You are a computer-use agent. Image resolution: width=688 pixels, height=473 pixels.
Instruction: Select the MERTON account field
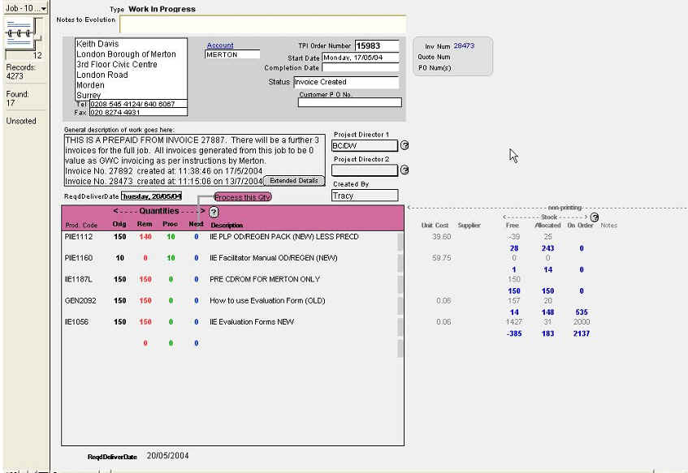tap(232, 54)
